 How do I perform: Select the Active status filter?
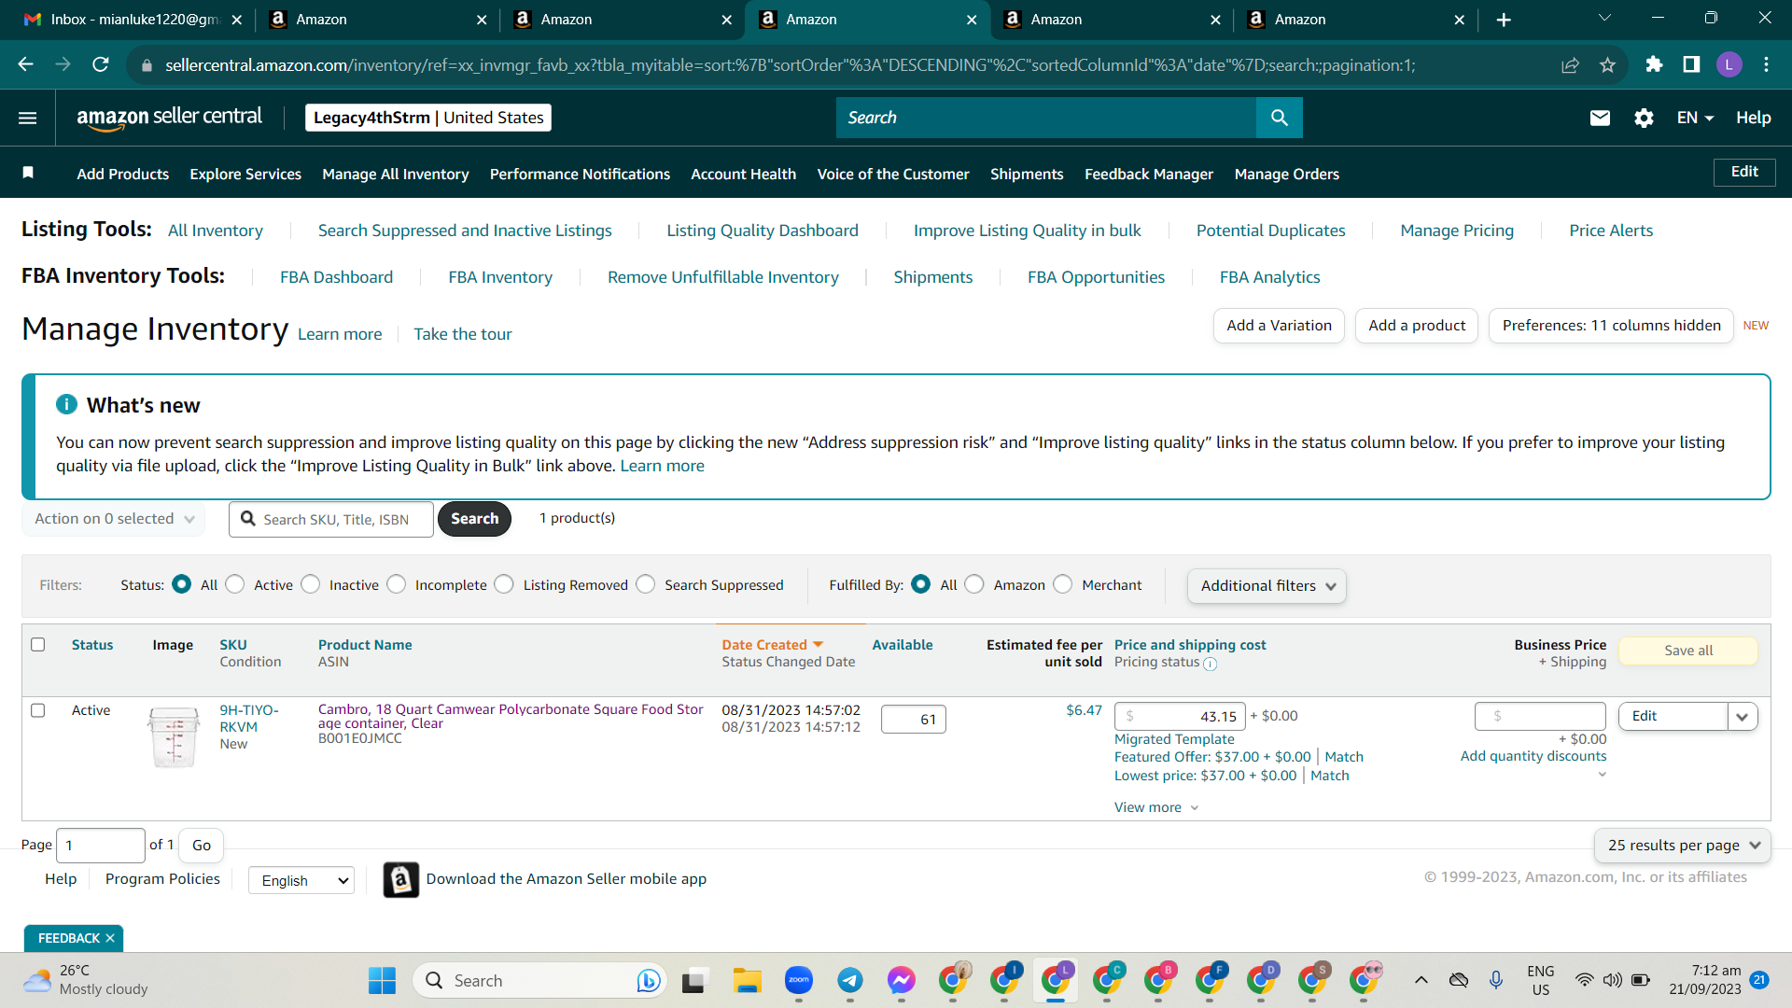235,584
